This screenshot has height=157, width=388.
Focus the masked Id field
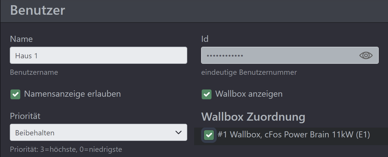[x=278, y=55]
